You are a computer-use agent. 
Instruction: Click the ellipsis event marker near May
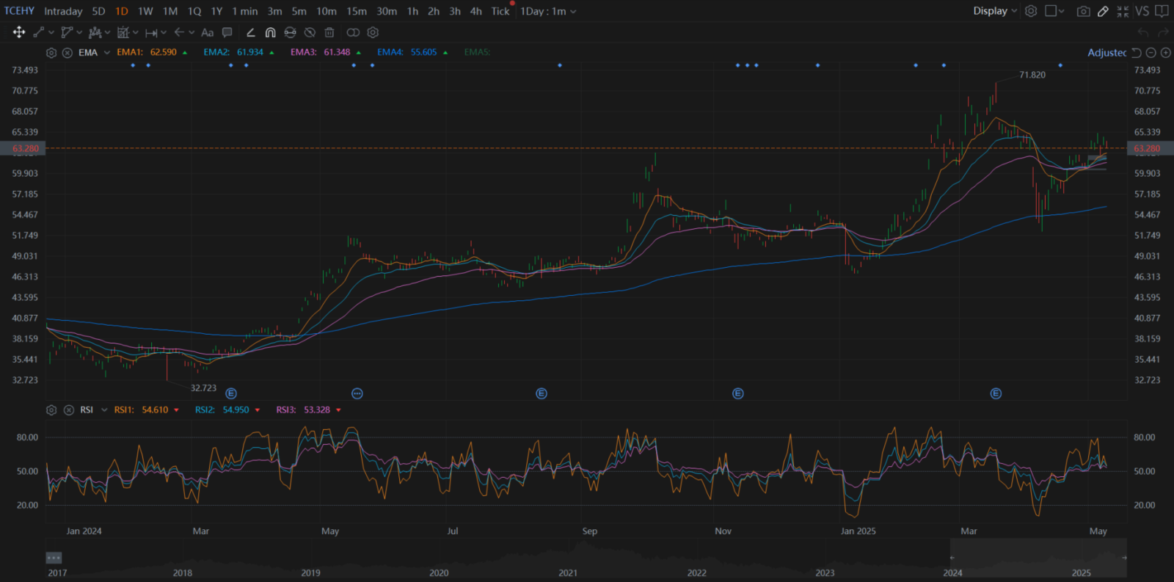tap(357, 394)
